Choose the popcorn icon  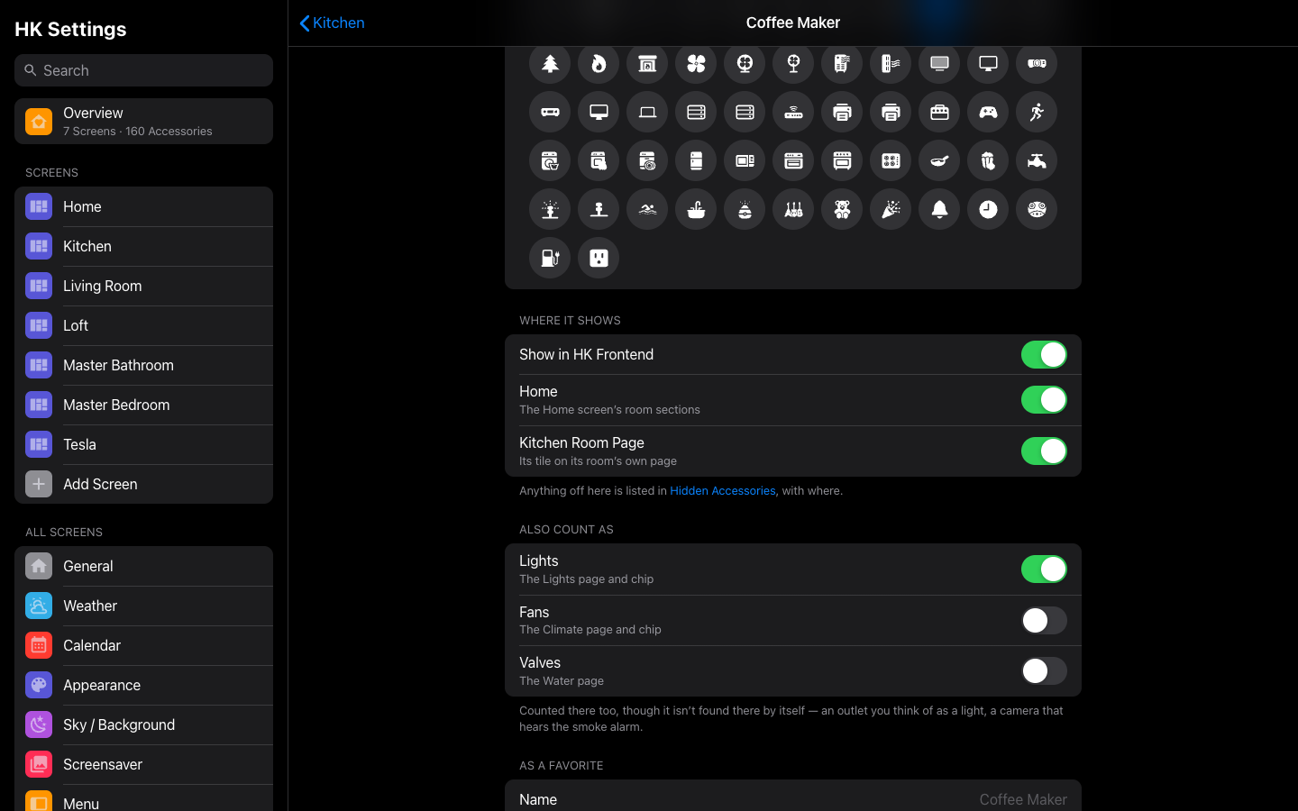point(988,160)
